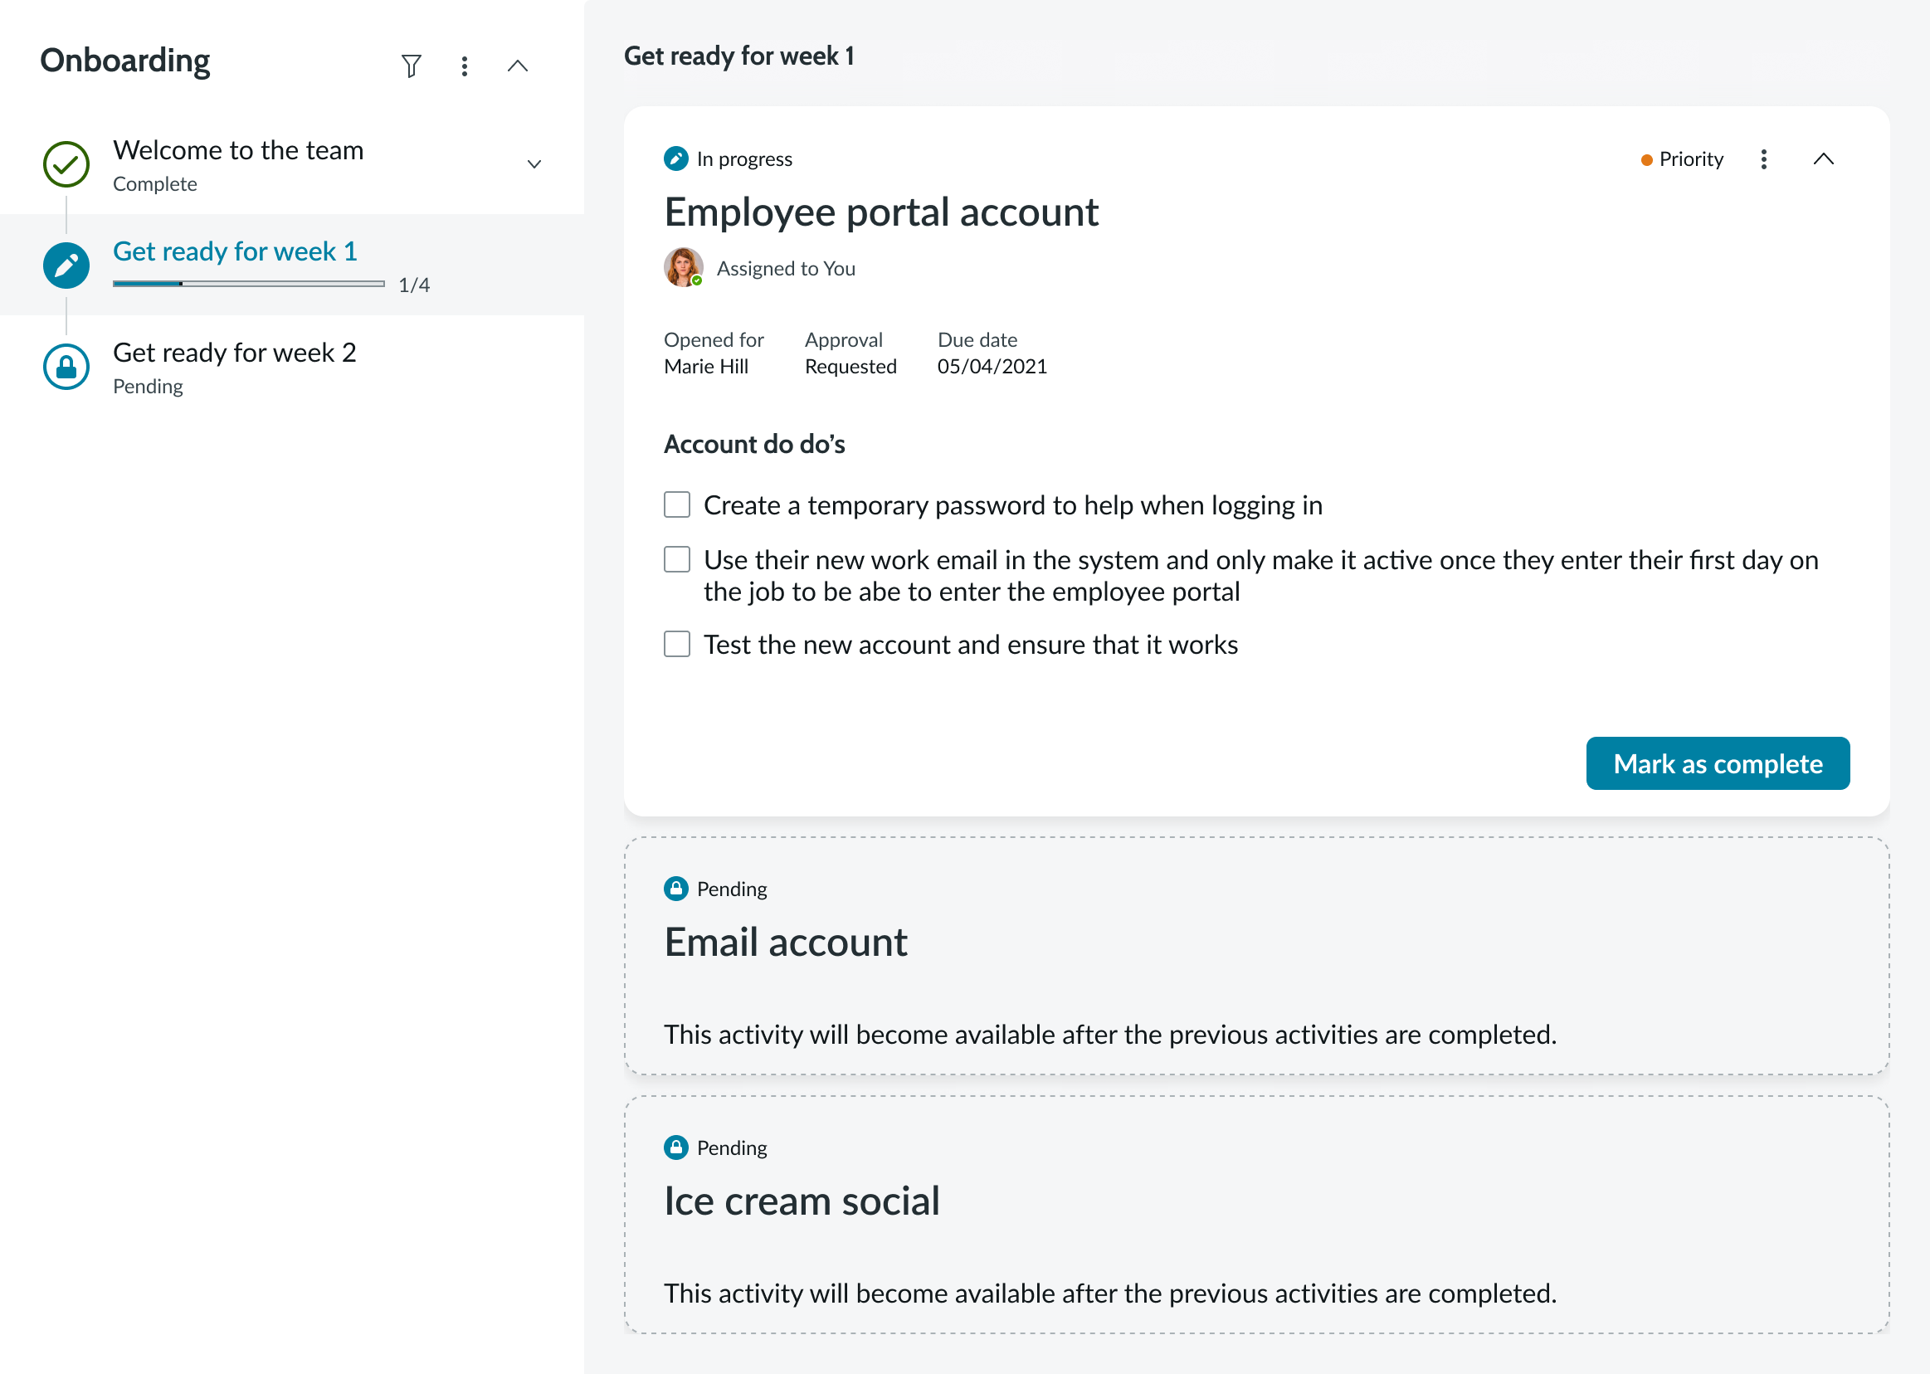Collapse the Onboarding panel with chevron

517,66
